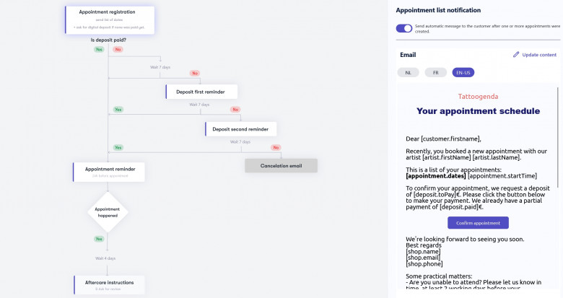Open the EN-US language tab
Image resolution: width=563 pixels, height=298 pixels.
coord(463,72)
